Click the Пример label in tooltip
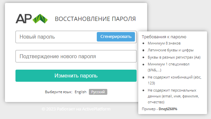 (x=149, y=109)
